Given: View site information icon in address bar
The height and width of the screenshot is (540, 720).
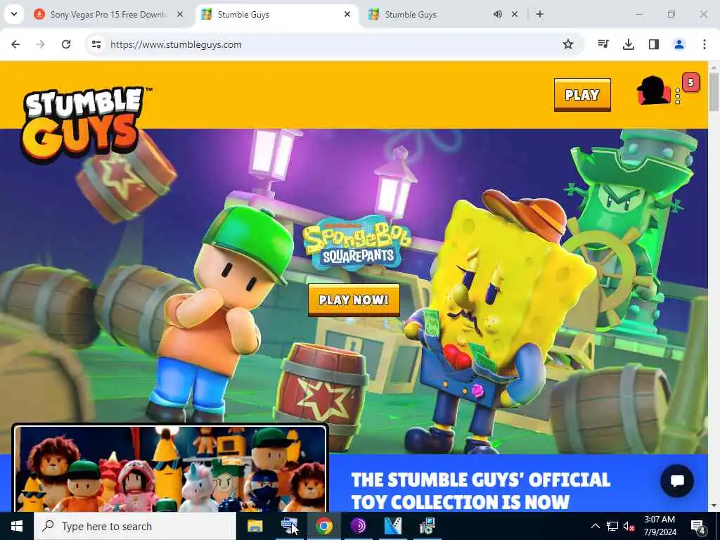Looking at the screenshot, I should (96, 44).
